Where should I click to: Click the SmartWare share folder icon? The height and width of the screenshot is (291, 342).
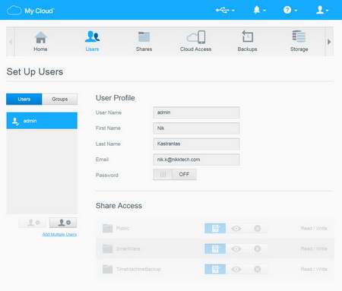click(107, 248)
